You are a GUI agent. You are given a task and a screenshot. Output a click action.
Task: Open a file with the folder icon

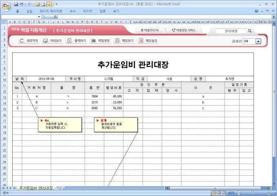click(37, 4)
